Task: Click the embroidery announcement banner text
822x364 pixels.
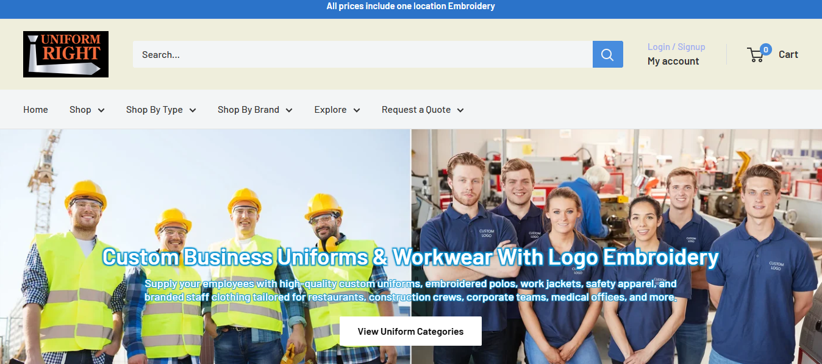Action: point(410,6)
